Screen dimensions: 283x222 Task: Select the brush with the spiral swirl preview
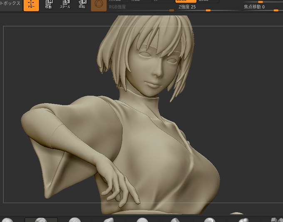coord(209,220)
